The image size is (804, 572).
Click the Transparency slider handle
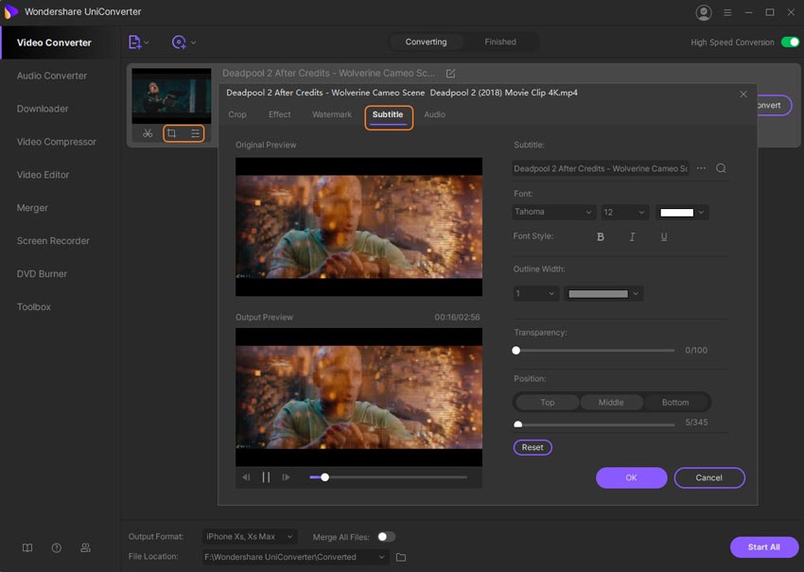pos(516,351)
